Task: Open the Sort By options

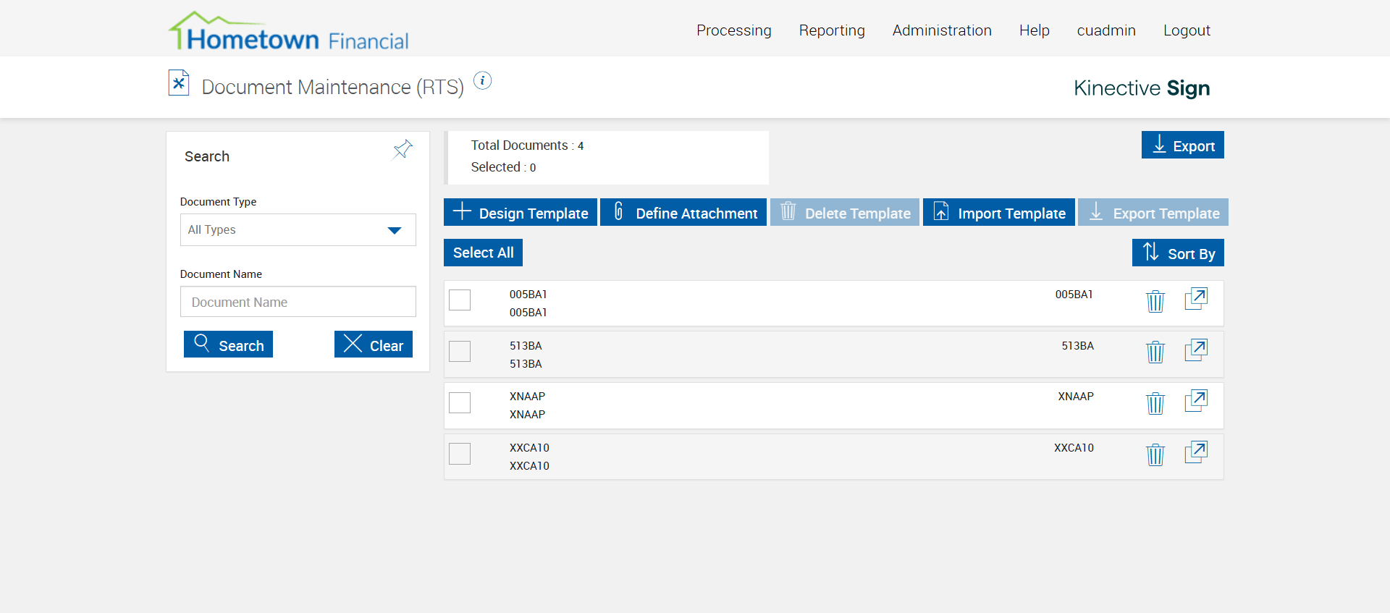Action: pos(1178,253)
